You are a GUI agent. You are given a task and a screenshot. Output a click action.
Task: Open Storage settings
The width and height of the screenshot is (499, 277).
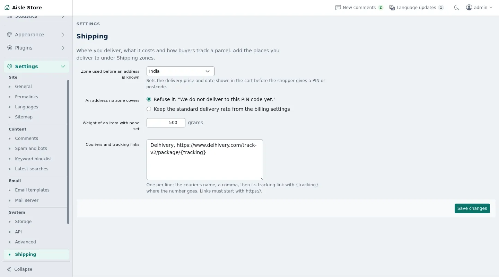coord(23,222)
